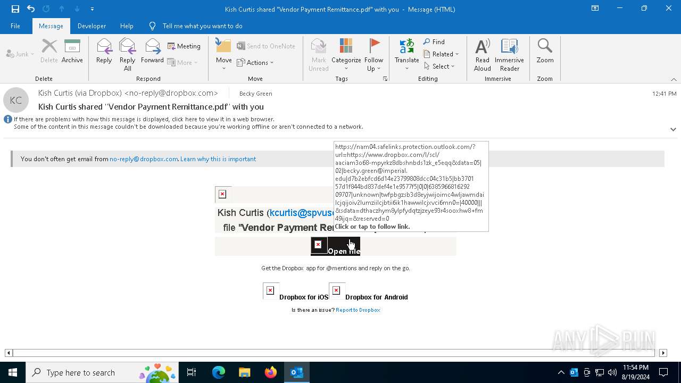Open the Categorize color menu
The width and height of the screenshot is (681, 383).
(346, 54)
